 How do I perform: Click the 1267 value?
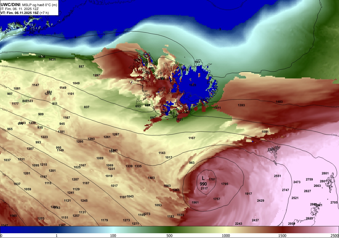116,134
